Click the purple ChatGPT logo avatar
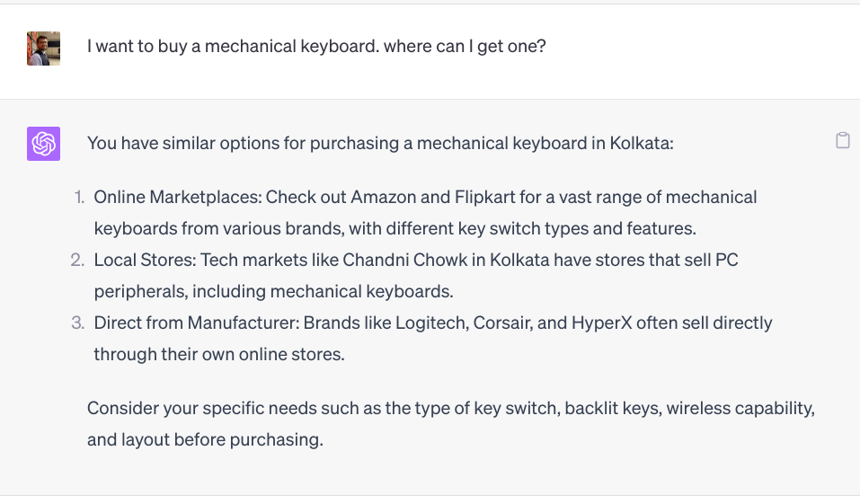The height and width of the screenshot is (504, 860). coord(43,144)
